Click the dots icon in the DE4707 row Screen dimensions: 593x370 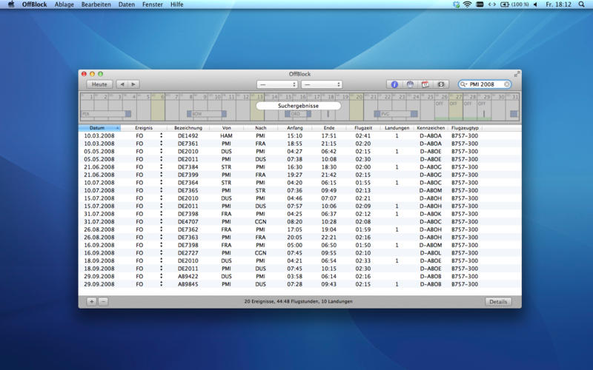pyautogui.click(x=161, y=221)
